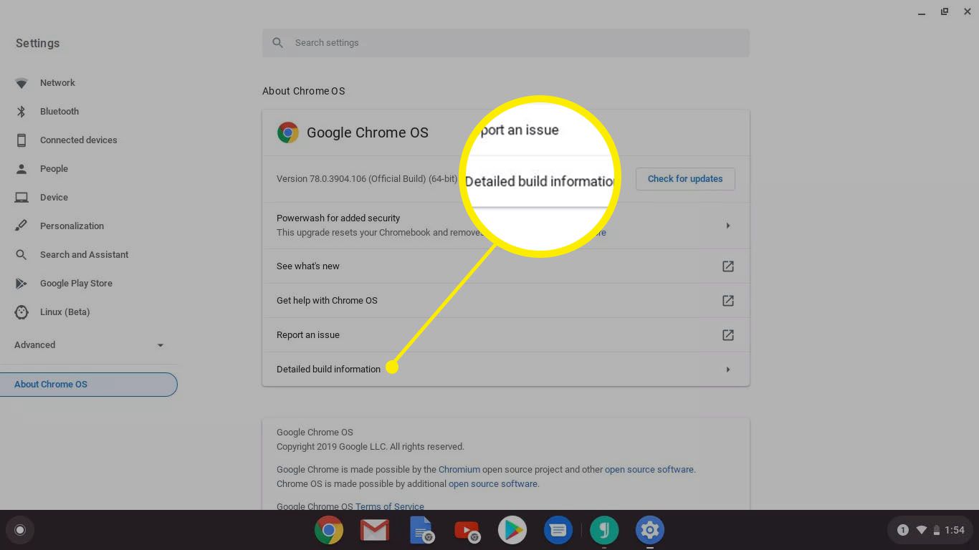
Task: Open the Network settings icon
Action: pyautogui.click(x=22, y=83)
